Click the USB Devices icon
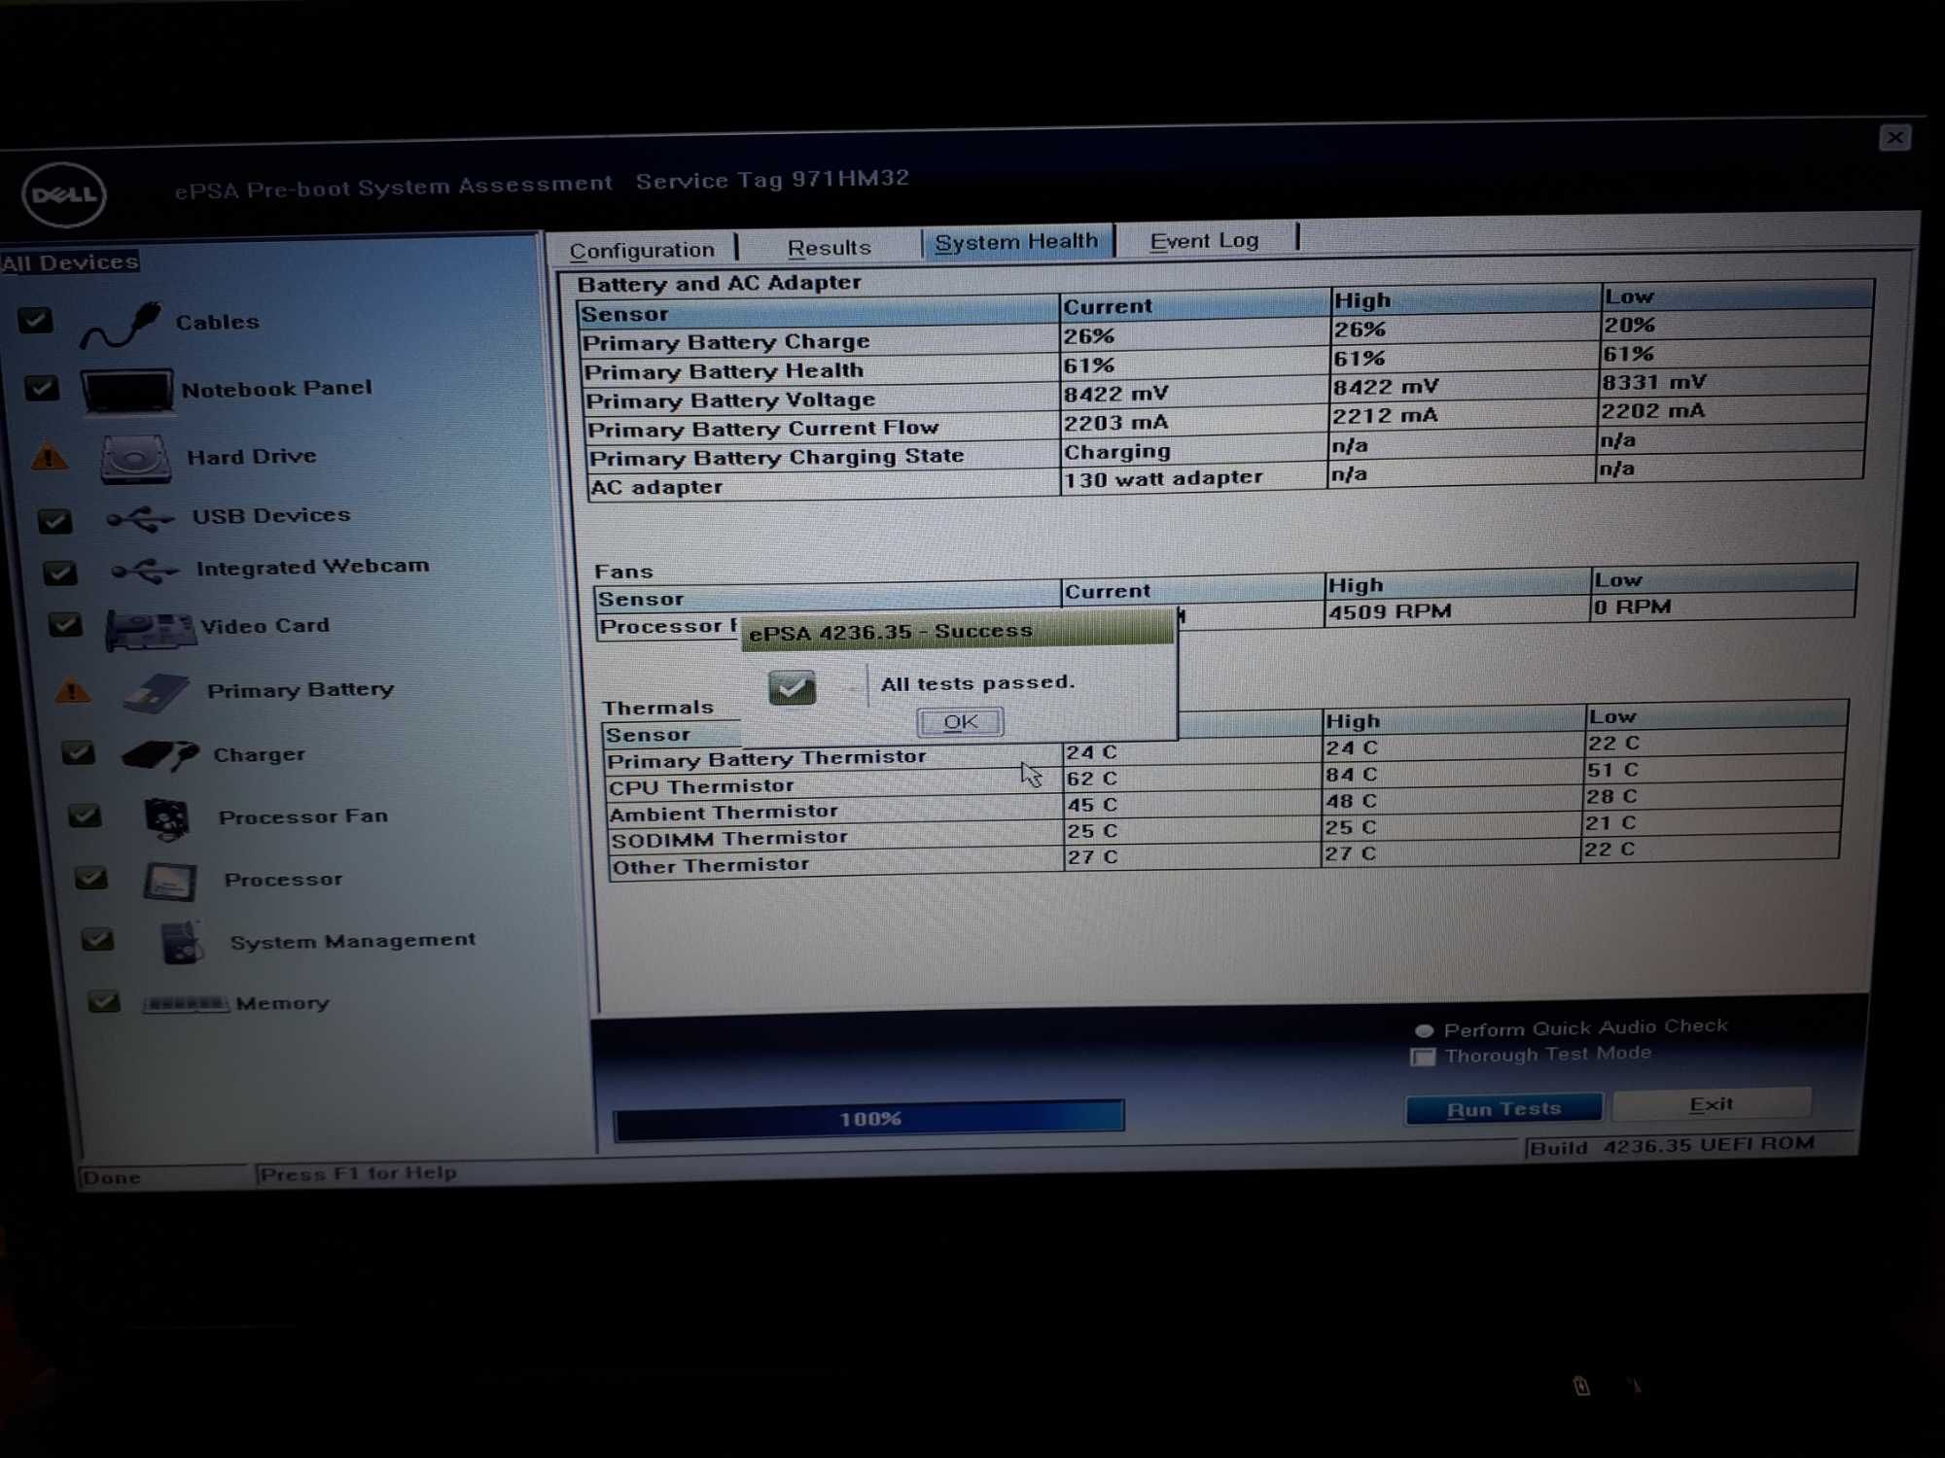Viewport: 1945px width, 1458px height. pyautogui.click(x=140, y=519)
